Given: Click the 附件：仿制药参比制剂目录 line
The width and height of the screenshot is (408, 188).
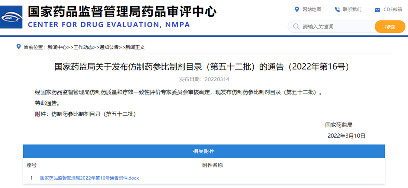Looking at the screenshot, I should click(x=85, y=114).
